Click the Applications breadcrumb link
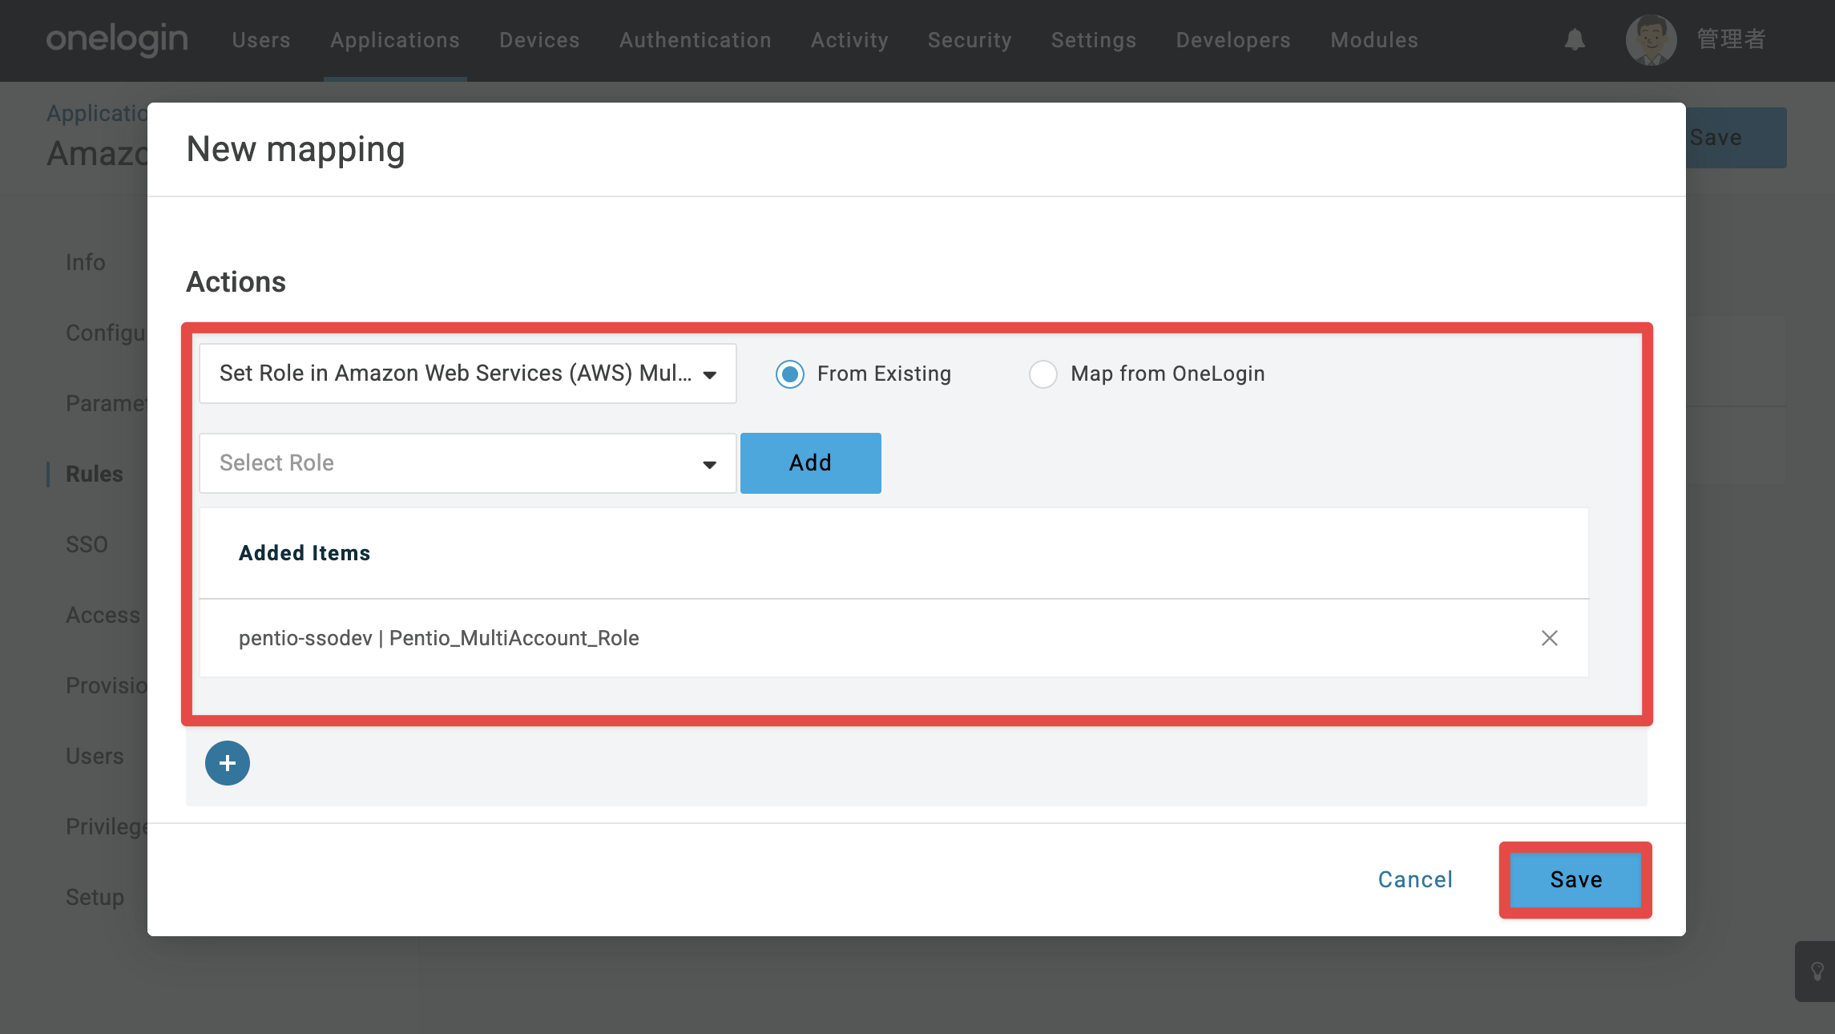 click(97, 113)
